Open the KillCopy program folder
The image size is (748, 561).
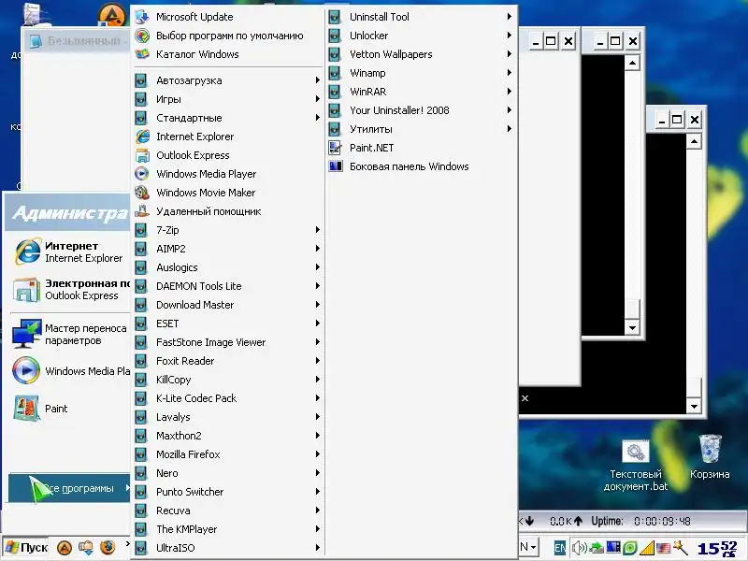click(x=227, y=380)
